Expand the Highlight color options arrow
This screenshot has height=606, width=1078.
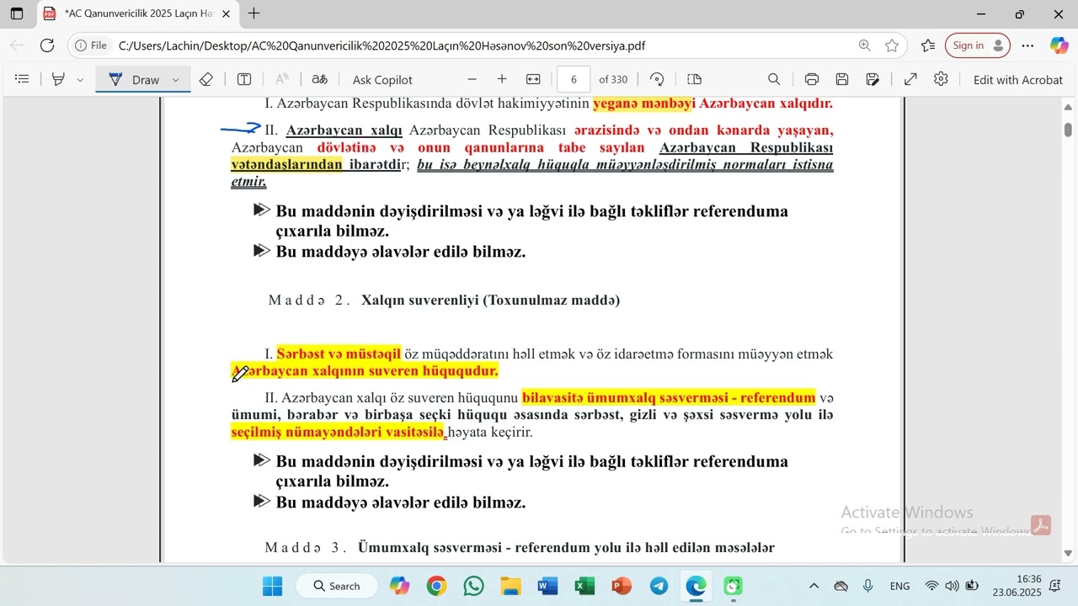pos(80,79)
